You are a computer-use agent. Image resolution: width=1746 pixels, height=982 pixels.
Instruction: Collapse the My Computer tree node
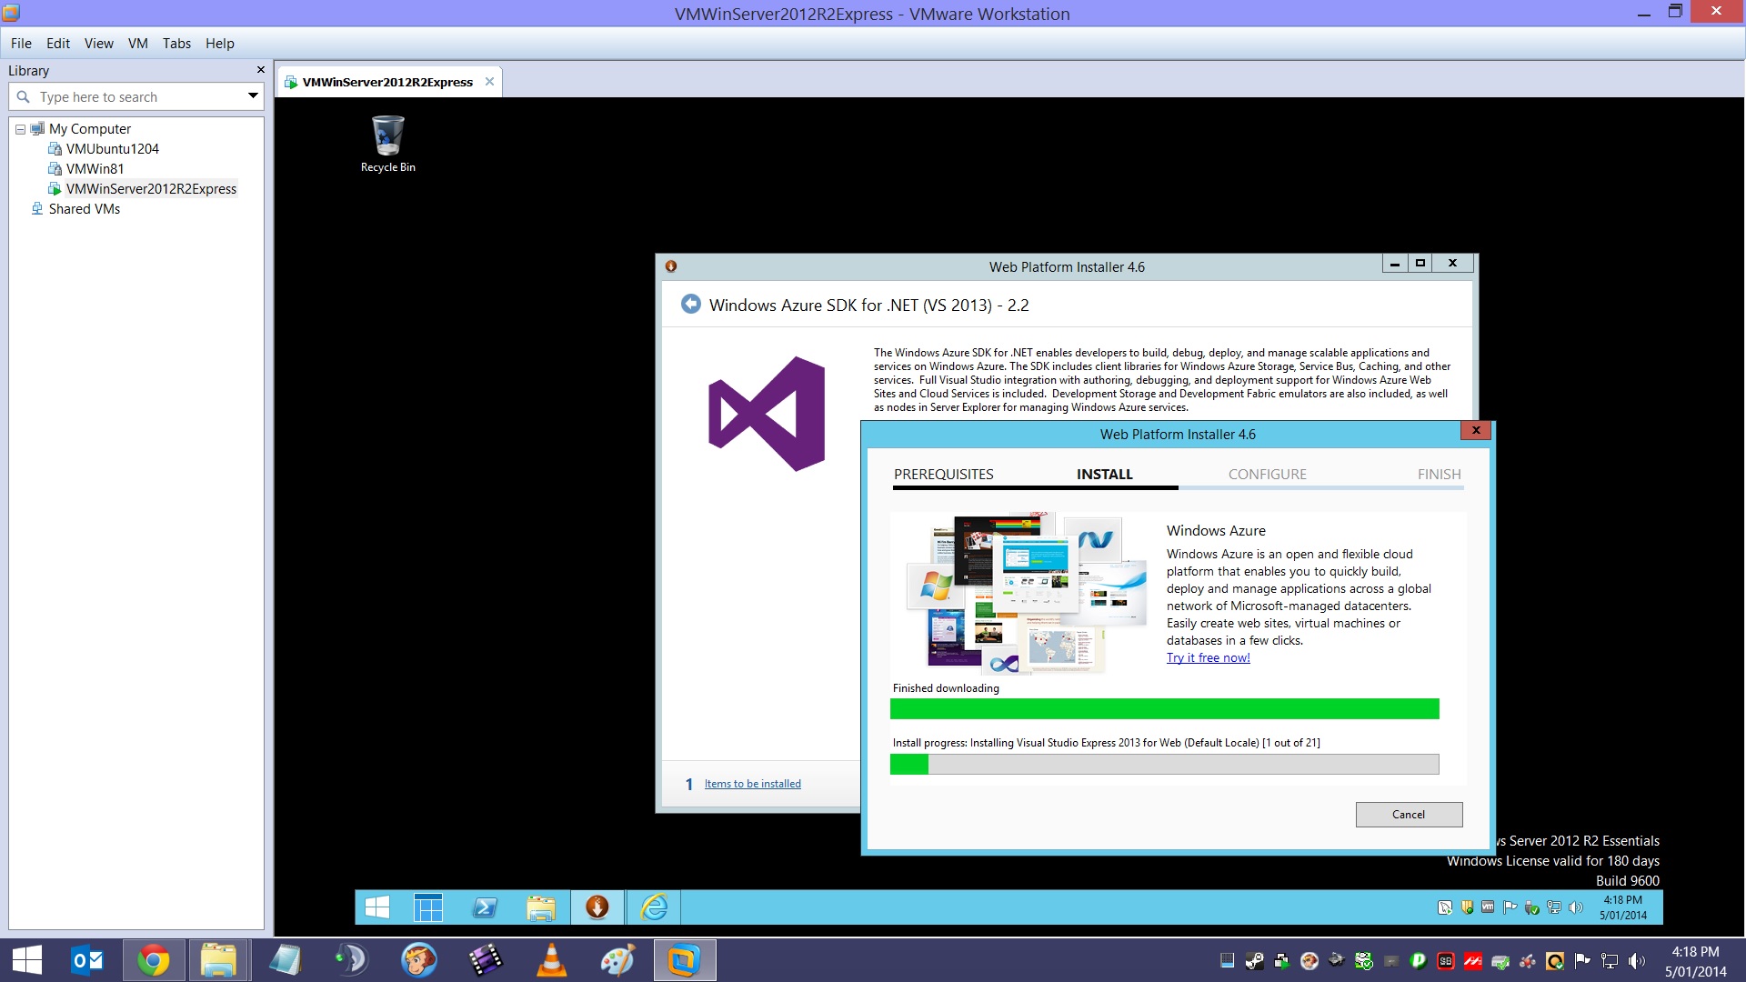pos(20,129)
